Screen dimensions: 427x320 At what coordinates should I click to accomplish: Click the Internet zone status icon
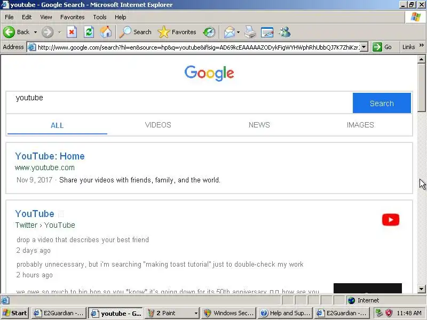352,300
